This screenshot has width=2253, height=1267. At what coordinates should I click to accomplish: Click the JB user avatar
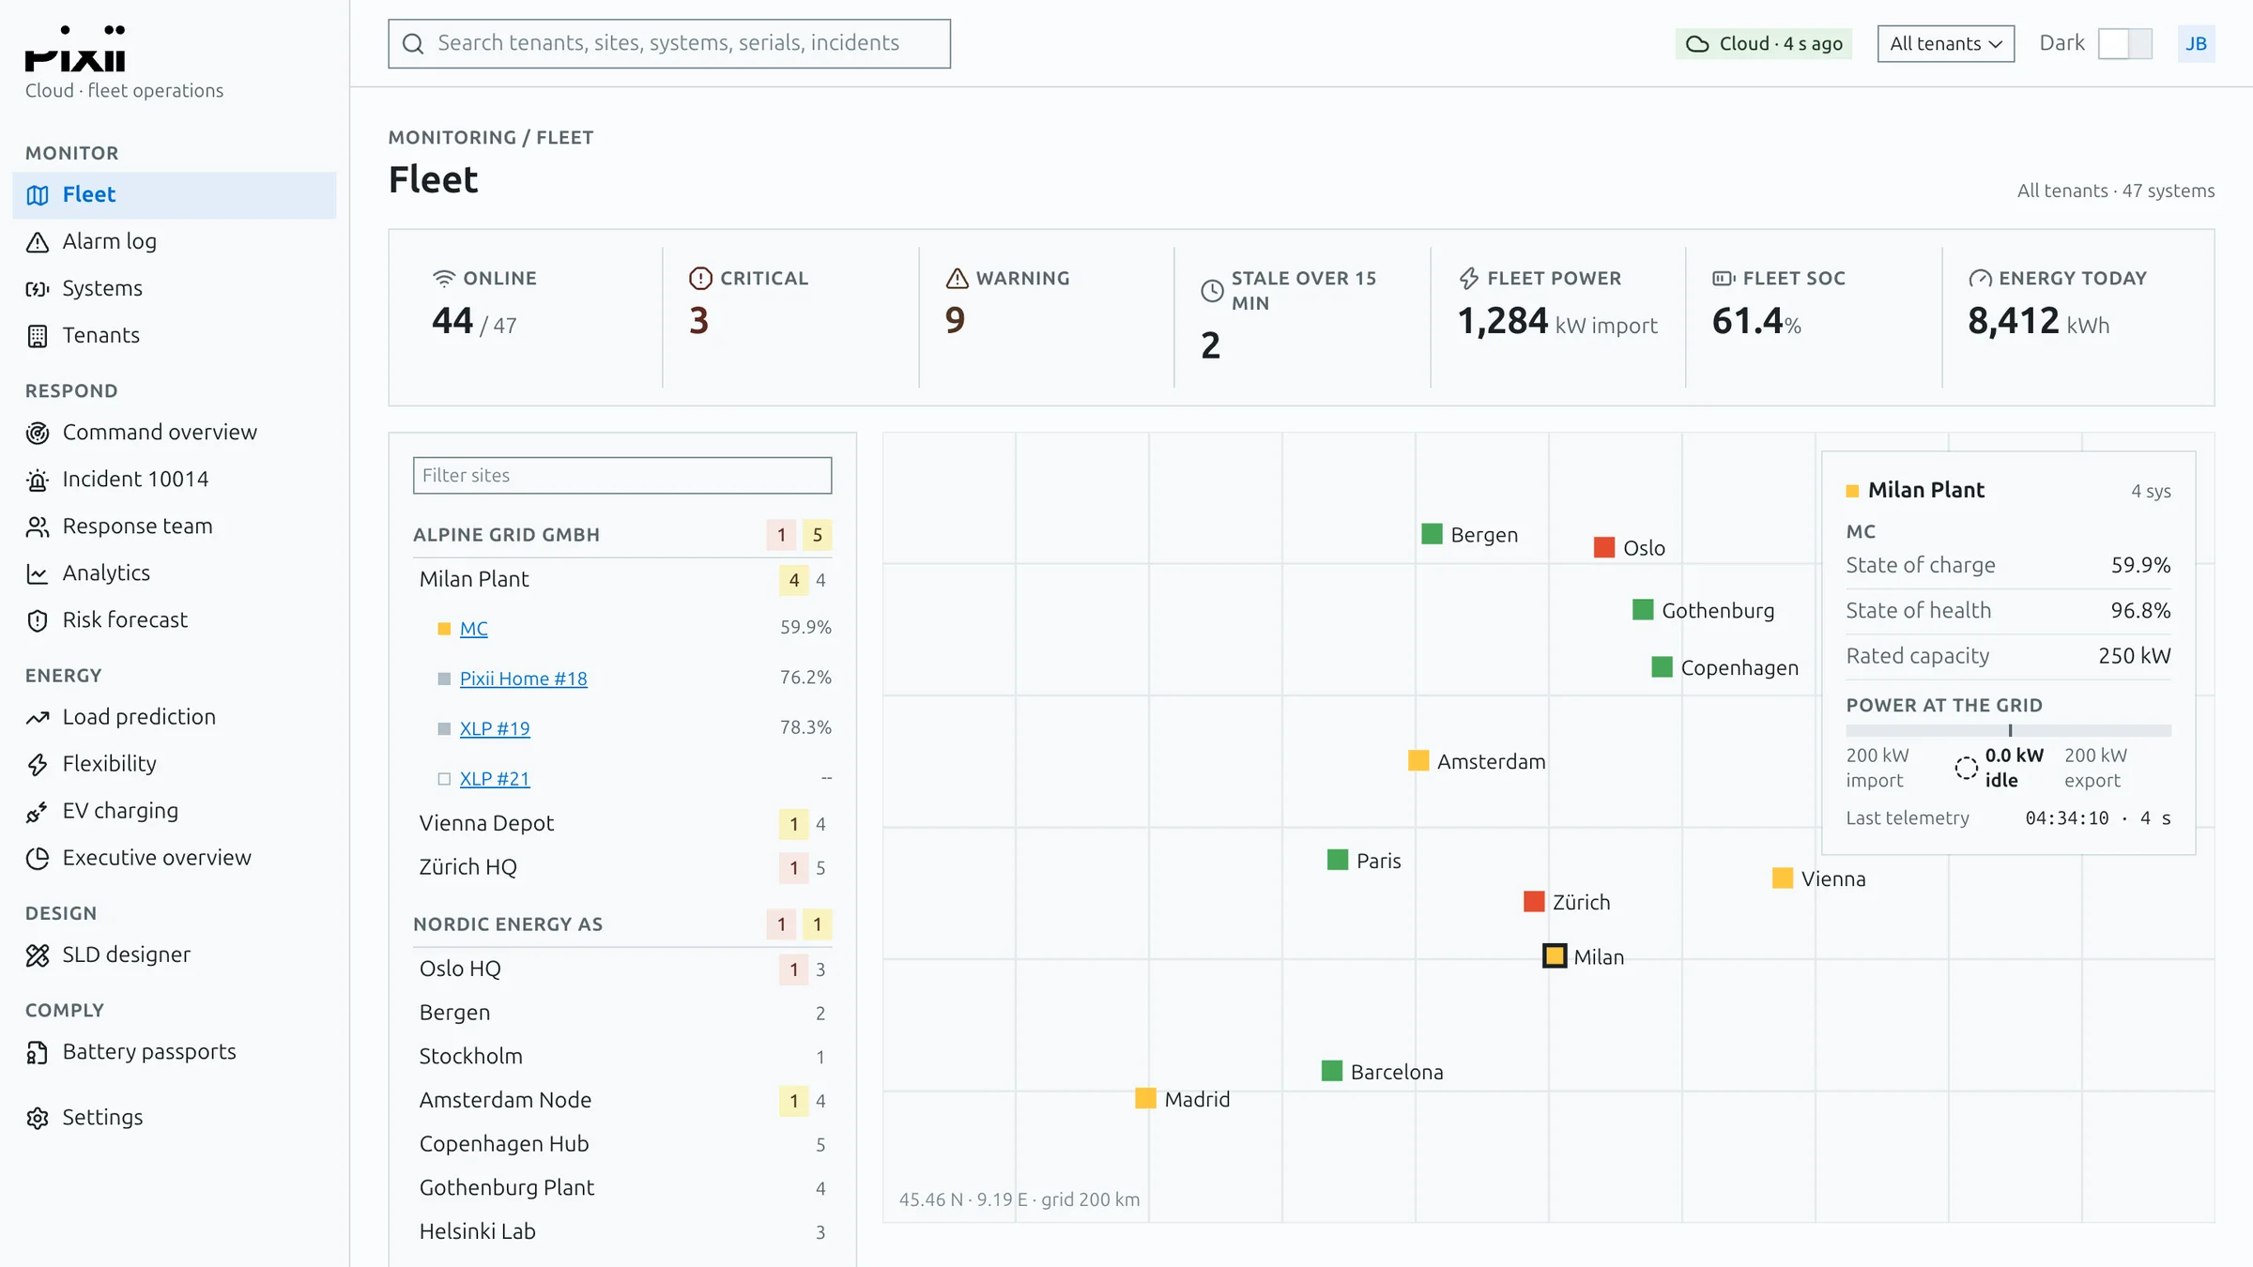pyautogui.click(x=2196, y=43)
